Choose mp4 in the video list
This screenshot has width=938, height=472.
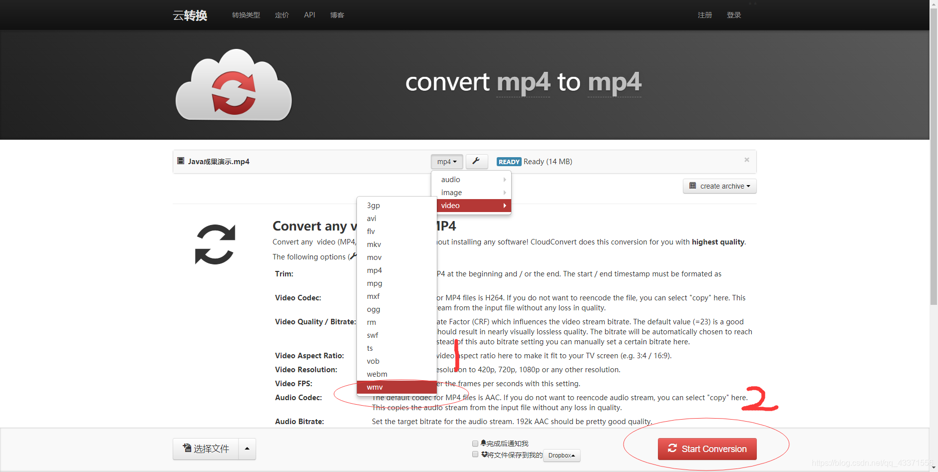[397, 270]
